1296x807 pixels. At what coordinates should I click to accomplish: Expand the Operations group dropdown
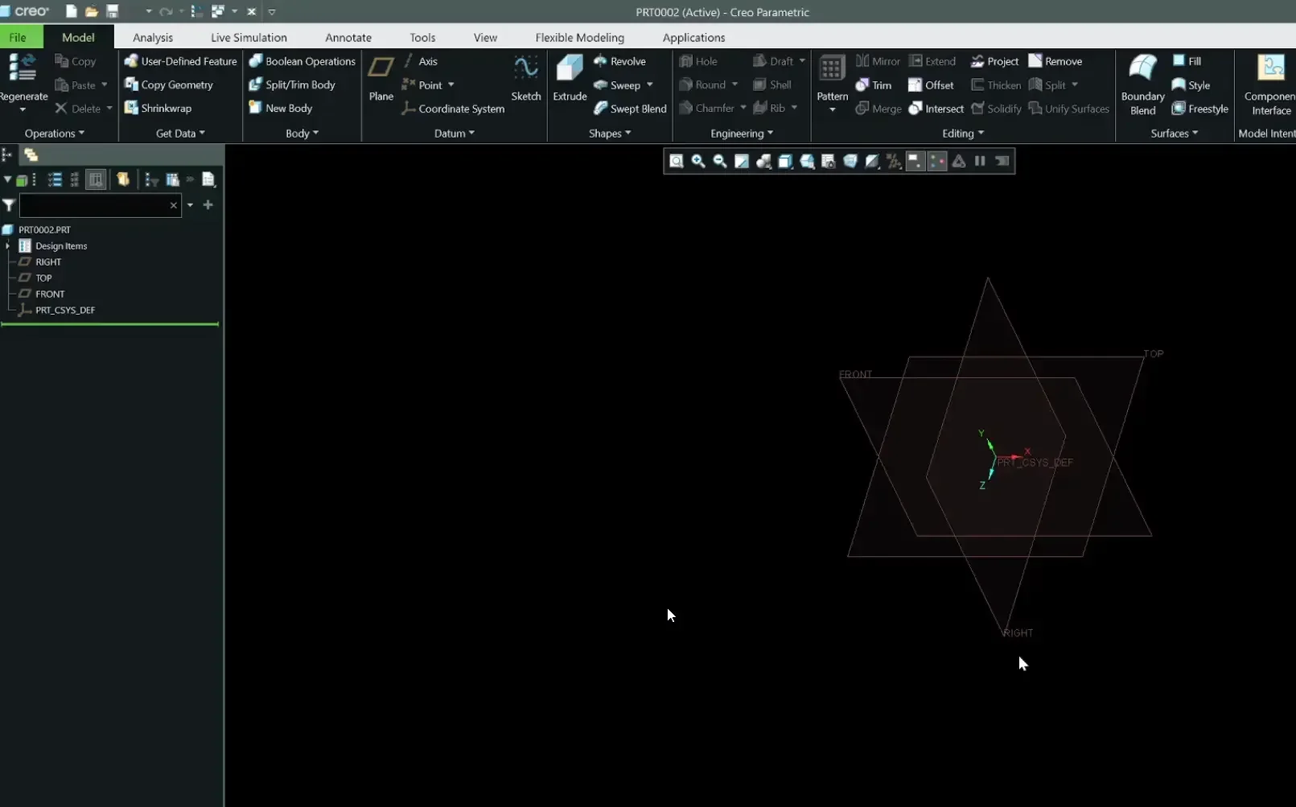coord(55,134)
